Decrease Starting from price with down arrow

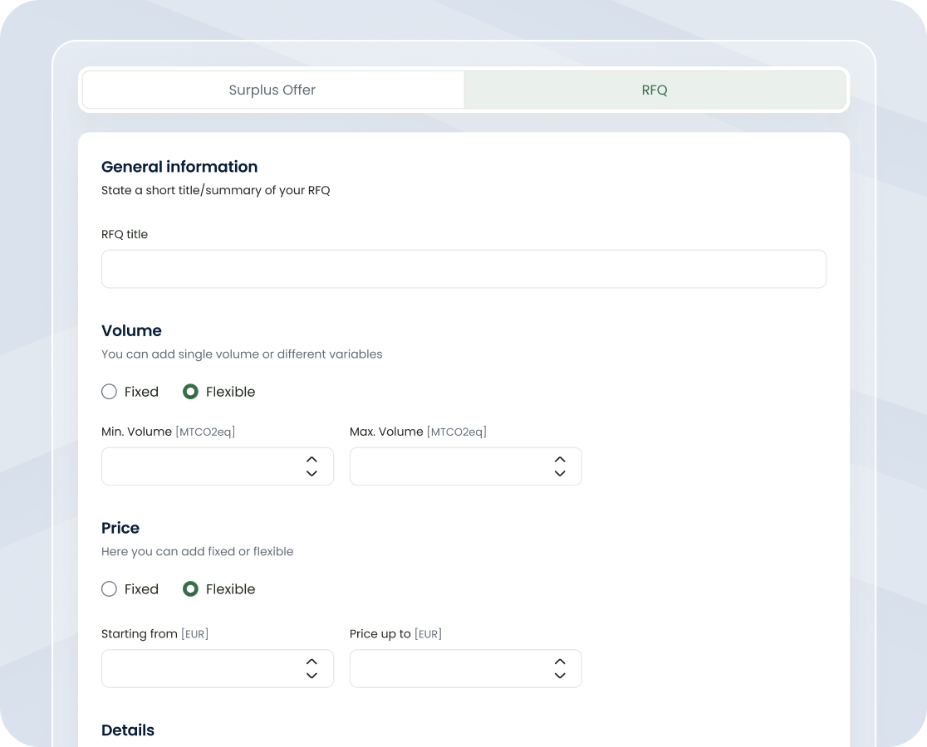point(311,676)
